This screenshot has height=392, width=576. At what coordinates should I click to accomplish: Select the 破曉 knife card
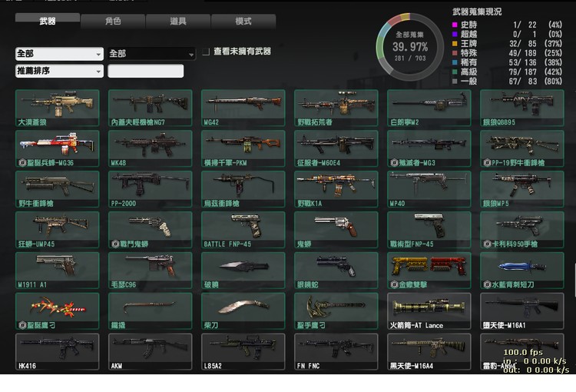(243, 271)
